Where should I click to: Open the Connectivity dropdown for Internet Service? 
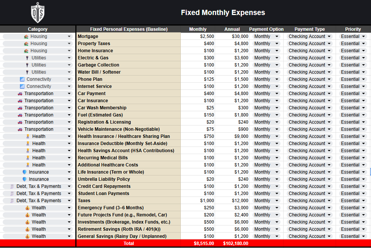tap(69, 86)
